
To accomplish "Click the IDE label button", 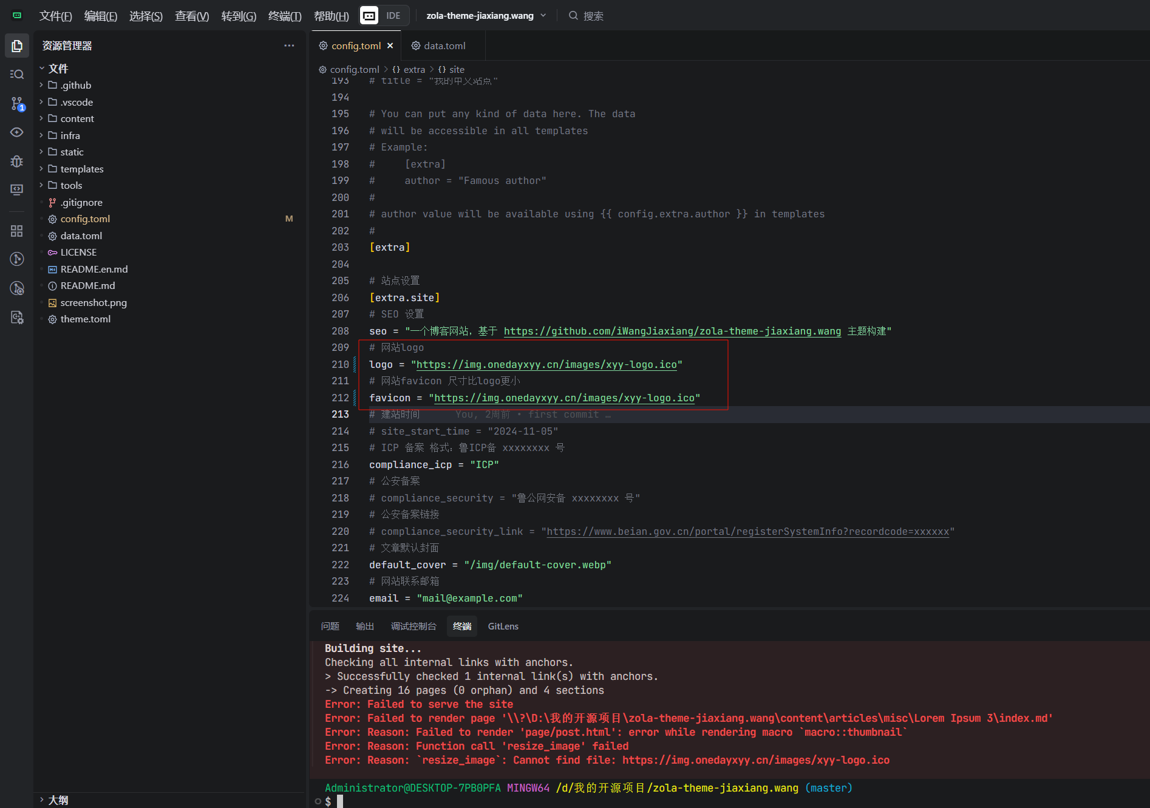I will pos(393,16).
